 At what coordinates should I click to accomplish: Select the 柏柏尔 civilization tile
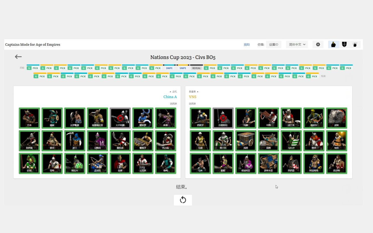click(x=314, y=118)
